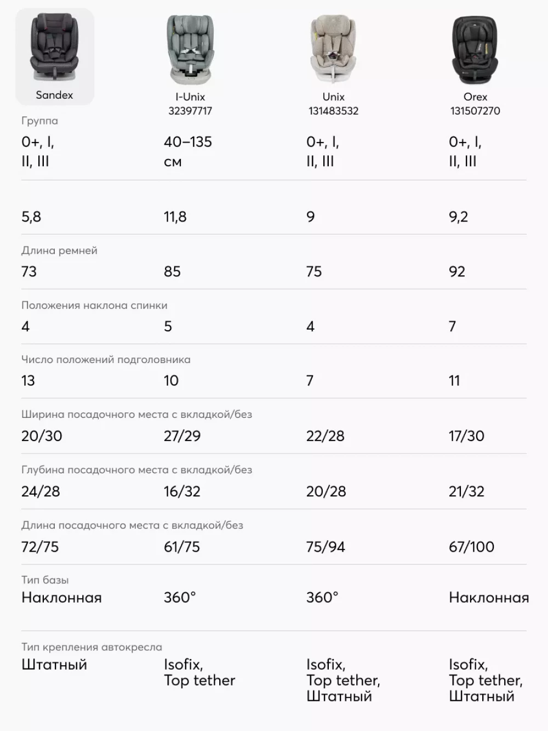The height and width of the screenshot is (731, 548).
Task: Open the I-Unix product title
Action: 190,97
